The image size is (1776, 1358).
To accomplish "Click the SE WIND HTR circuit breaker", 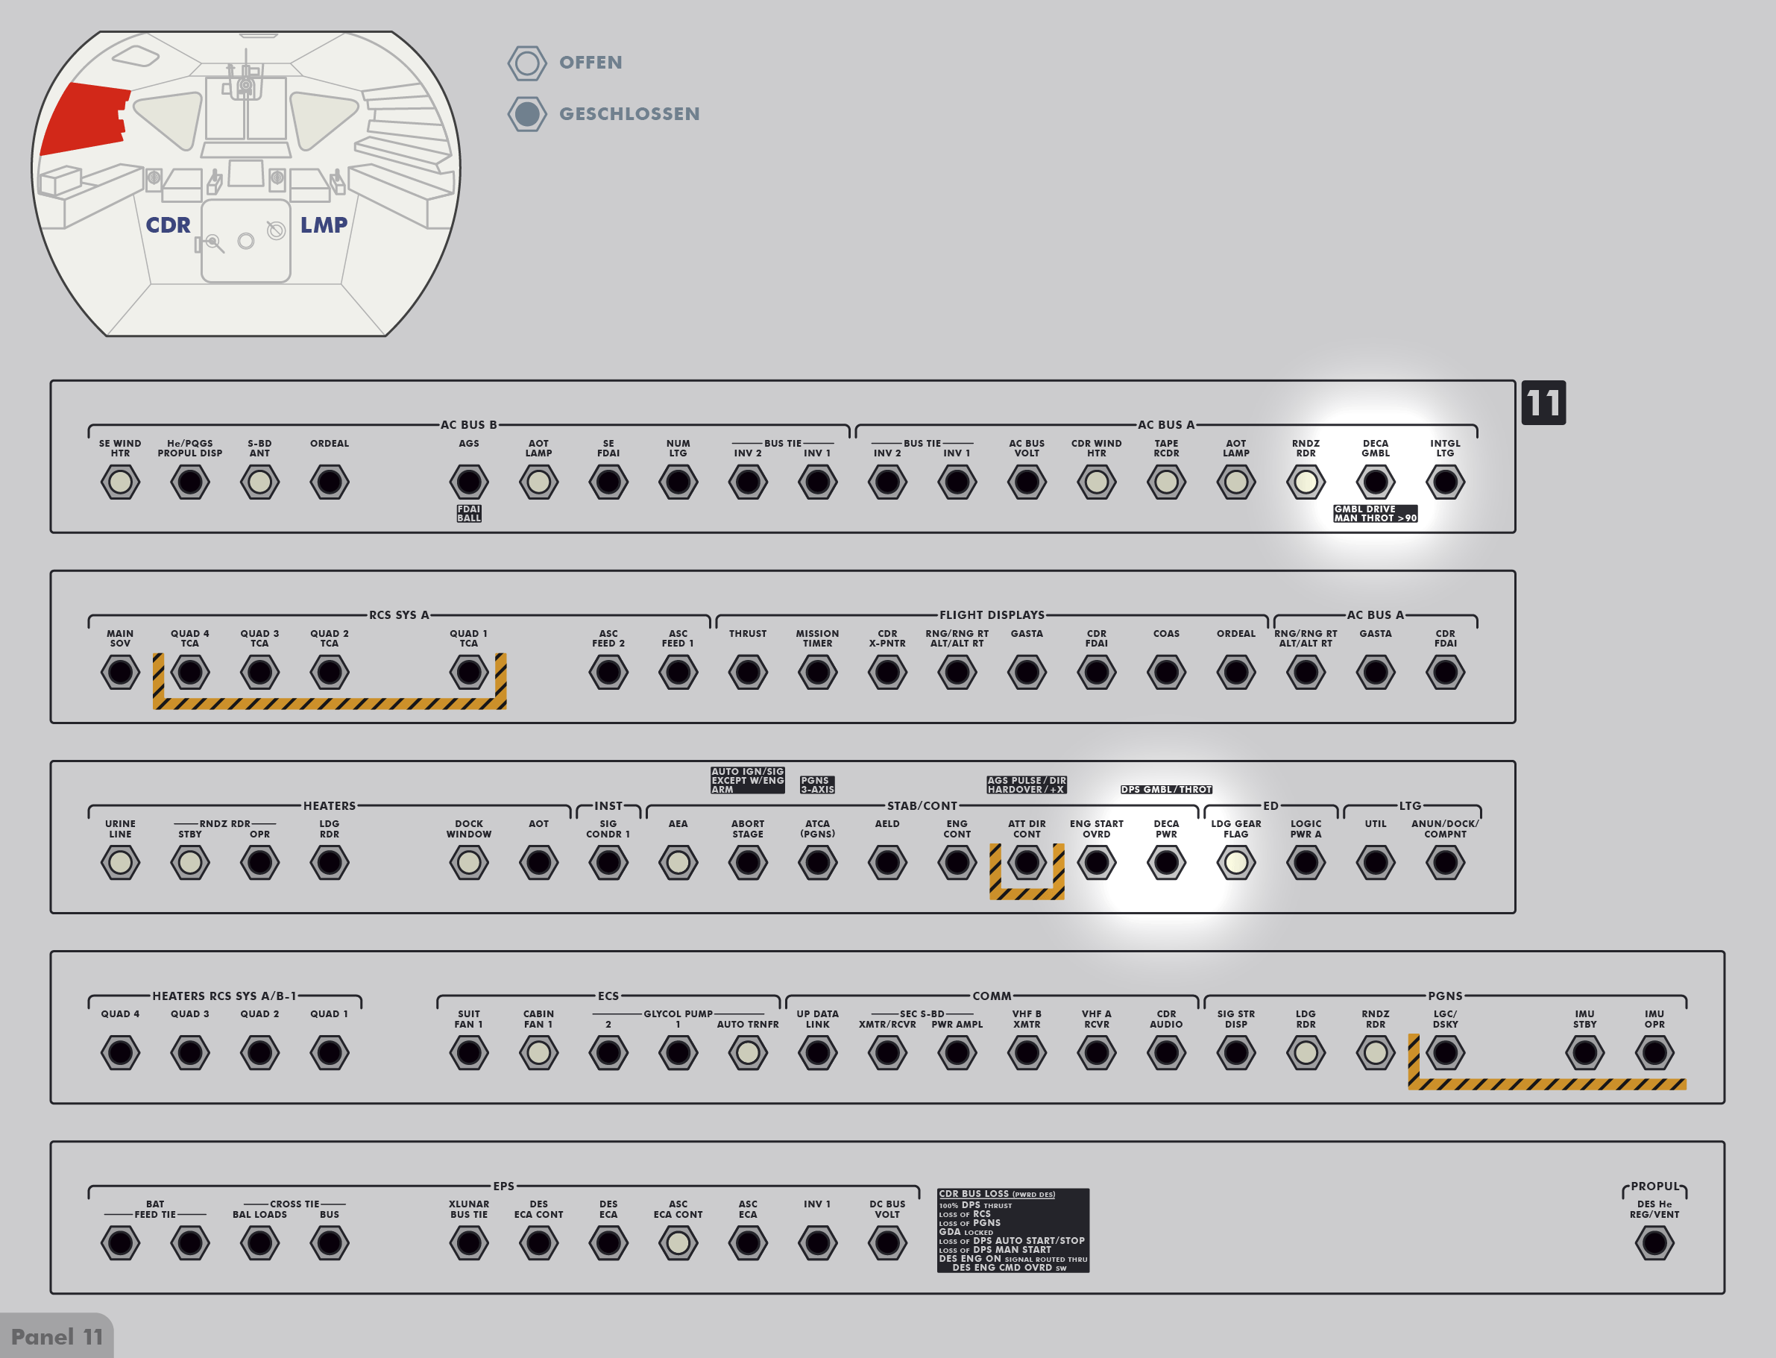I will click(120, 482).
